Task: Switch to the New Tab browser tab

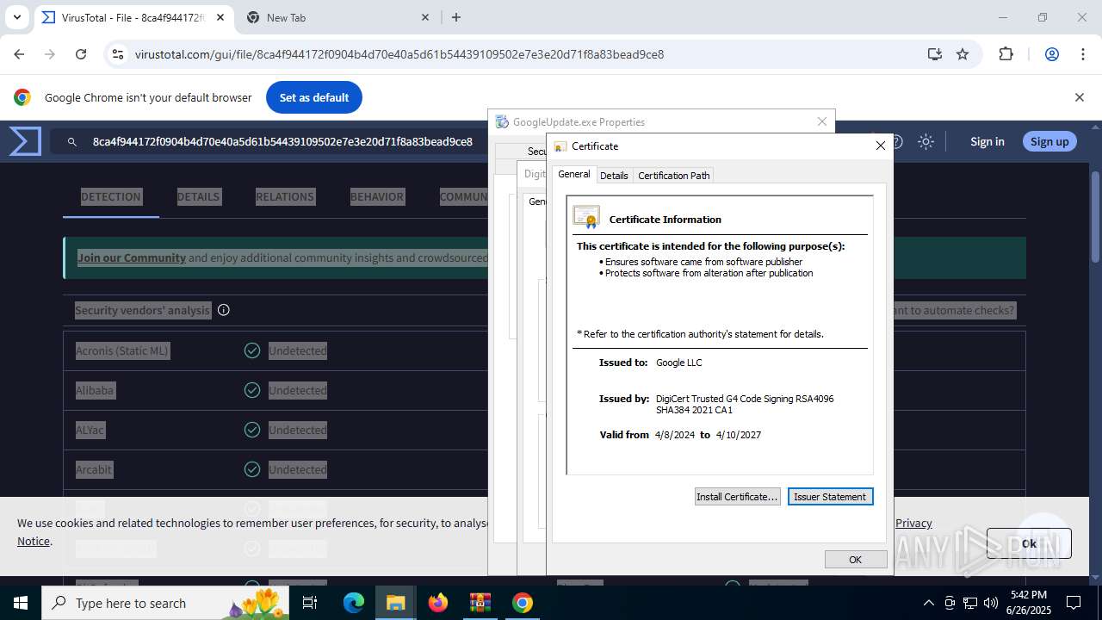Action: coord(337,17)
